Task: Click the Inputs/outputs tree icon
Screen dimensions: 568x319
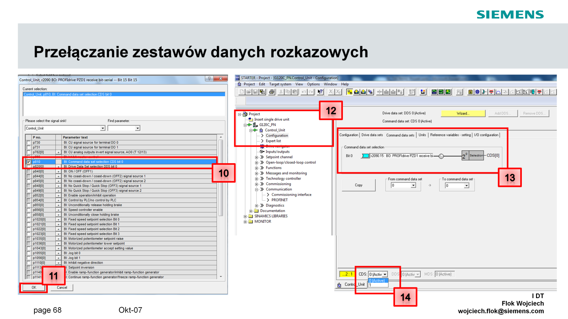Action: [262, 151]
